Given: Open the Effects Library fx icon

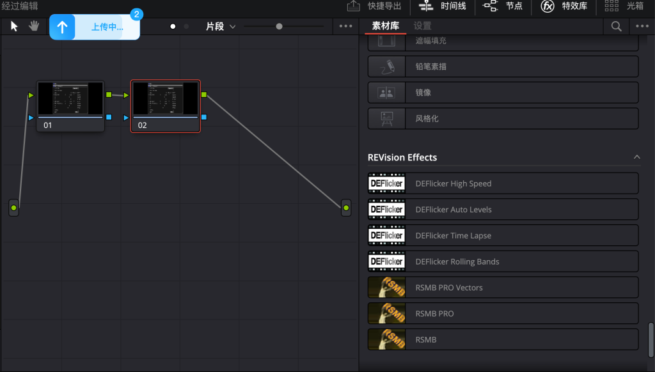Looking at the screenshot, I should click(548, 6).
